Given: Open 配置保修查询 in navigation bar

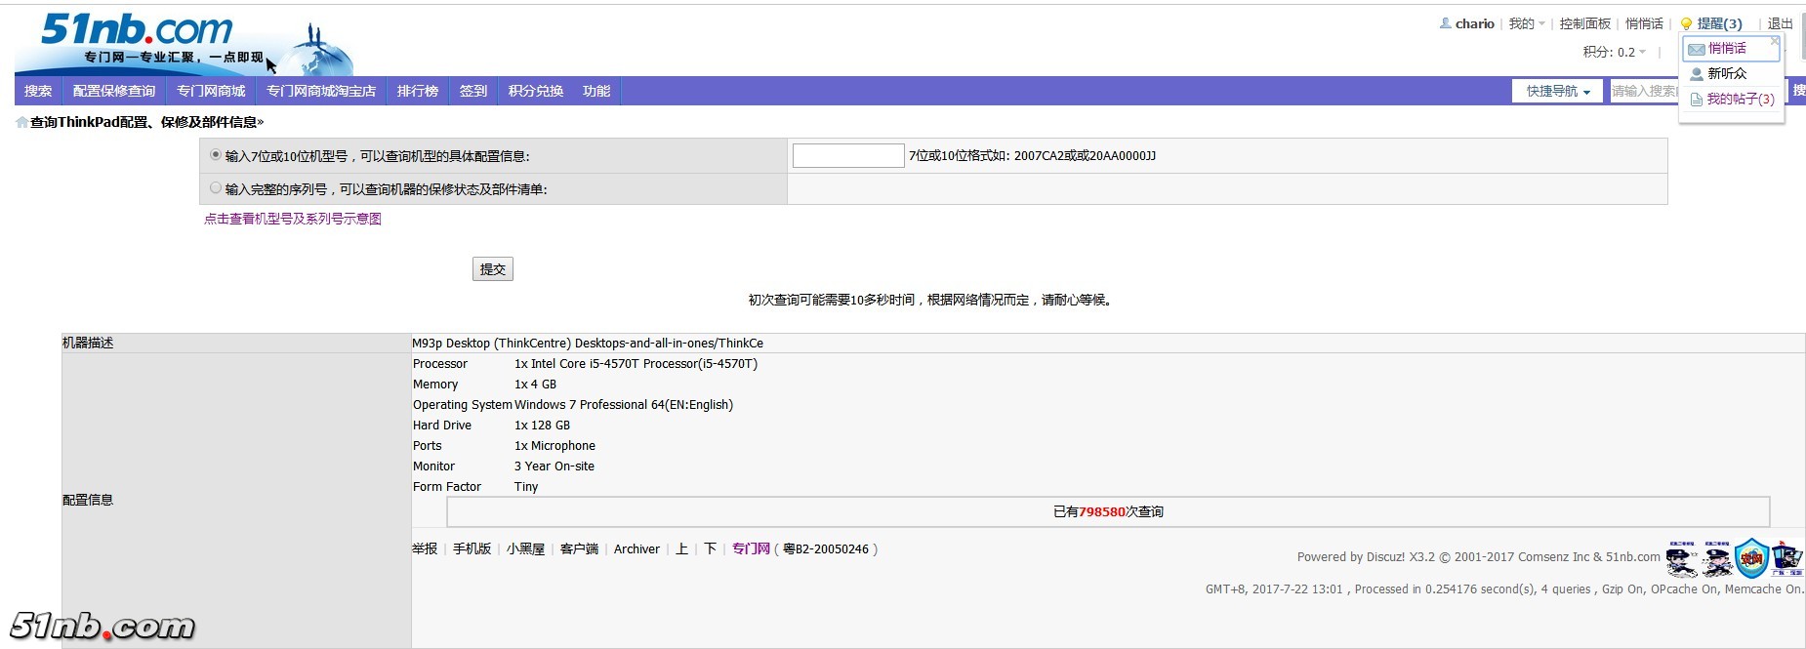Looking at the screenshot, I should click(x=114, y=91).
